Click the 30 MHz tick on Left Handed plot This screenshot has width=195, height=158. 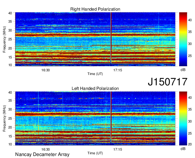[10, 109]
